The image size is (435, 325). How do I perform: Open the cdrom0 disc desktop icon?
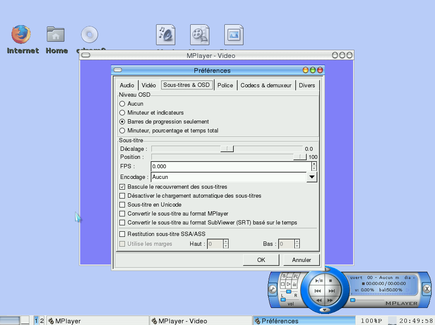click(x=89, y=35)
